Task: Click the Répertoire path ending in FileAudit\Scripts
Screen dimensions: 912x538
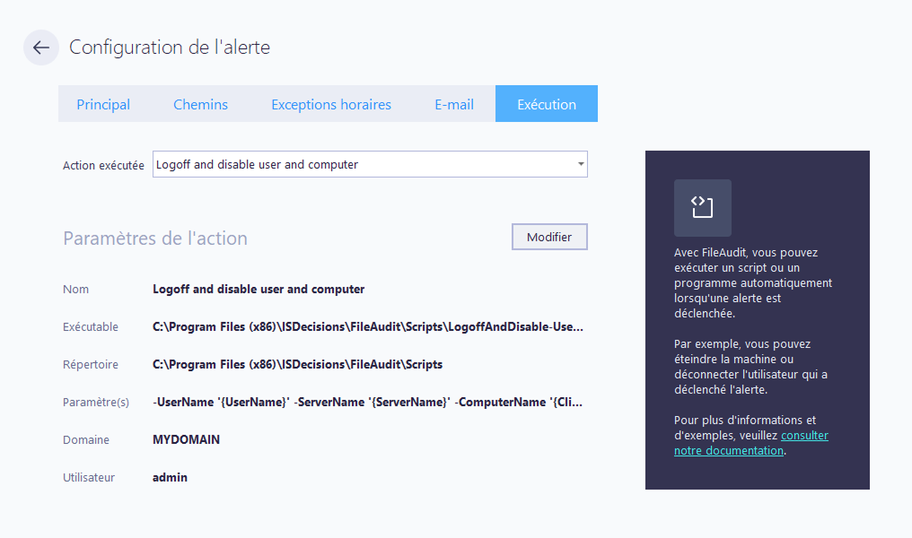Action: pyautogui.click(x=297, y=364)
